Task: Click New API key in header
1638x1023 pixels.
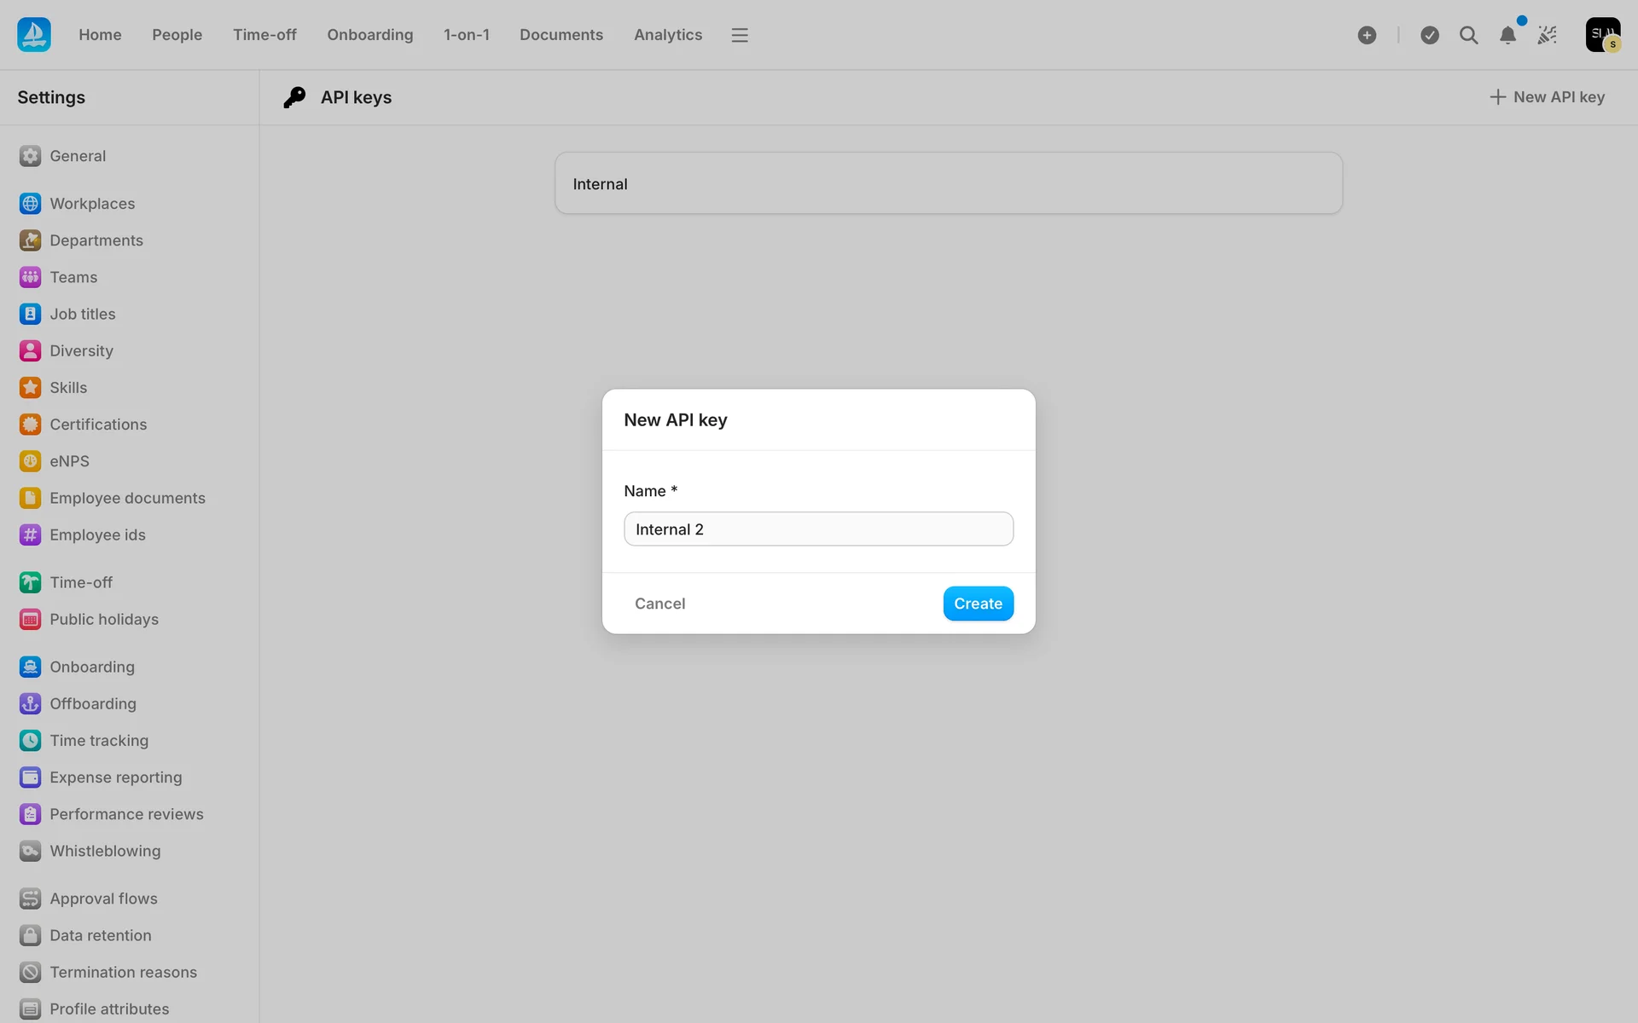Action: 1547,97
